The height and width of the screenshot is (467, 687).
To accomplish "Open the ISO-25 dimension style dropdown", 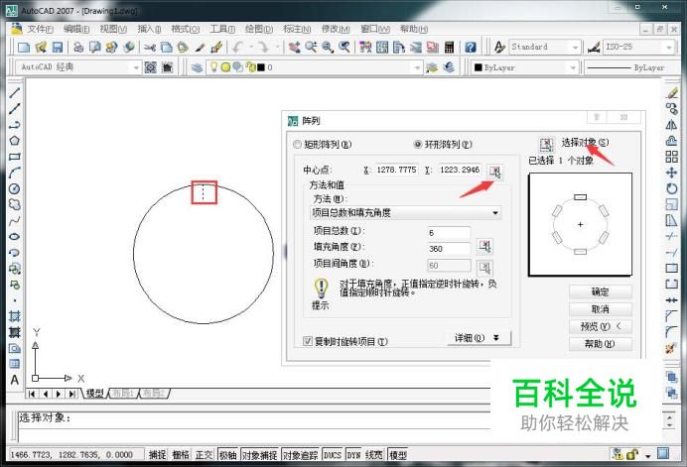I will click(x=638, y=47).
